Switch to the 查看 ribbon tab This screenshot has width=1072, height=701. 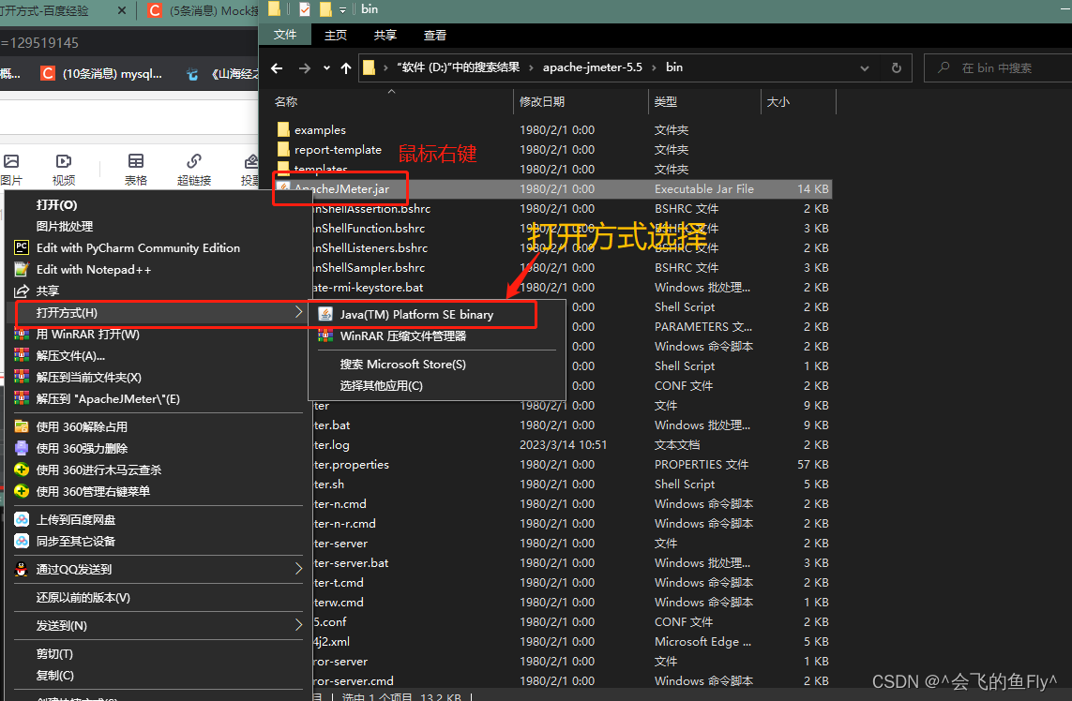click(435, 35)
